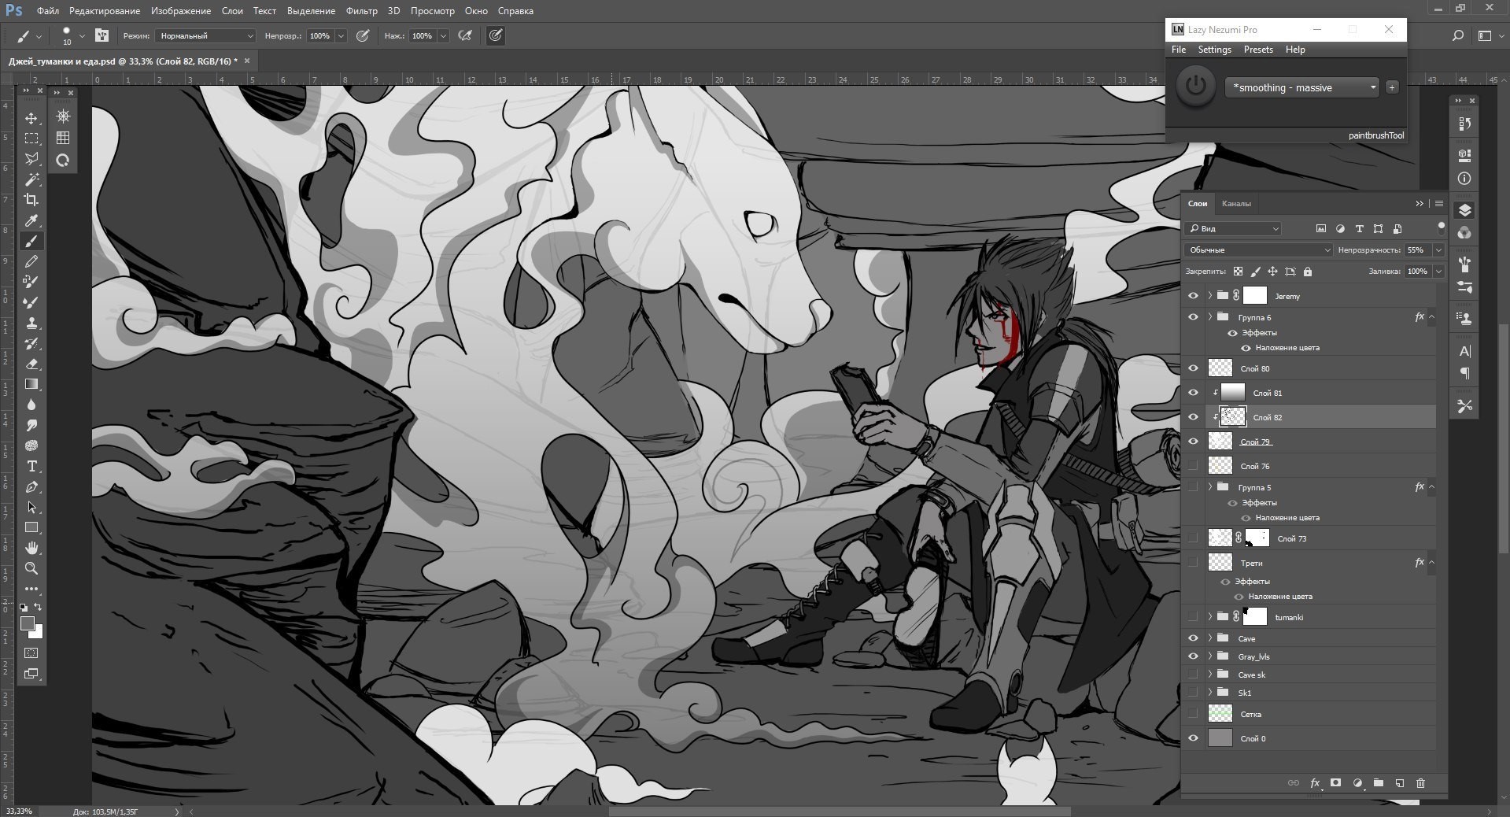The width and height of the screenshot is (1510, 817).
Task: Select the Eraser tool
Action: point(31,364)
